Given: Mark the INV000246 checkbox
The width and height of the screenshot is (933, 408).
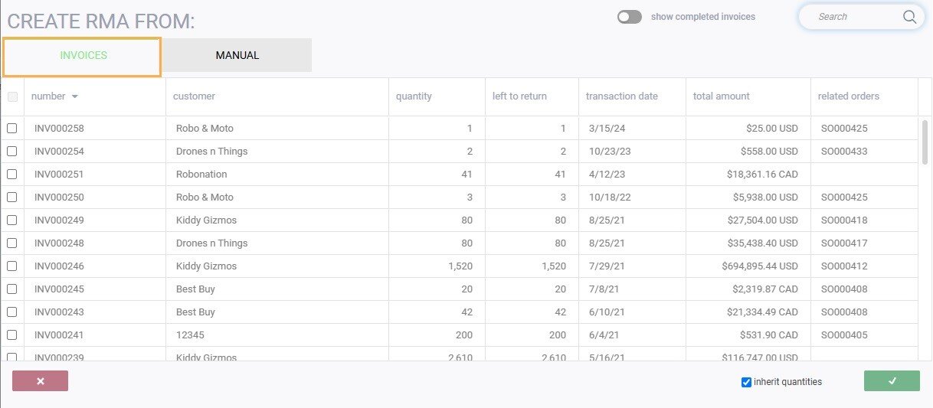Looking at the screenshot, I should click(x=12, y=266).
